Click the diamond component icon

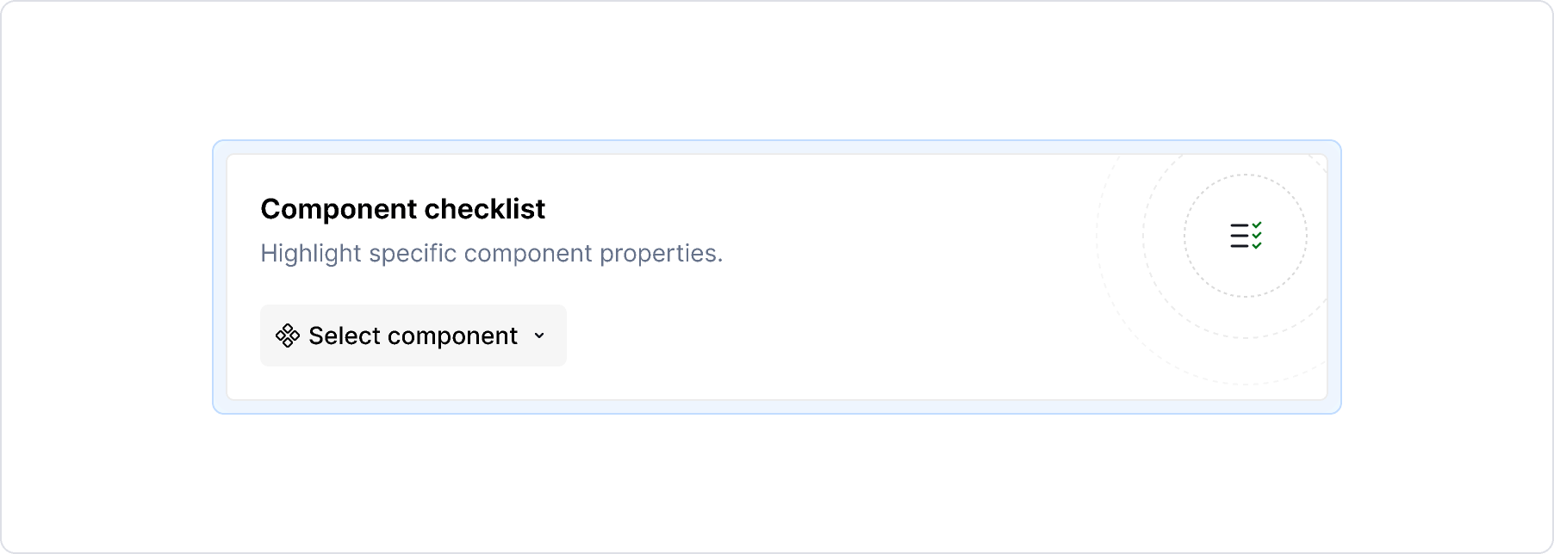coord(287,335)
